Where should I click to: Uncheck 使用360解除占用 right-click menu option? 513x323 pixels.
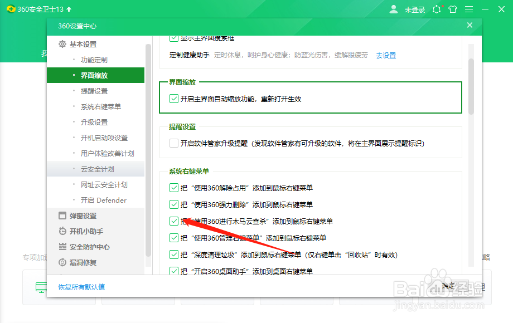coord(174,188)
